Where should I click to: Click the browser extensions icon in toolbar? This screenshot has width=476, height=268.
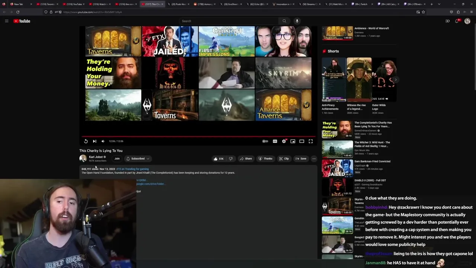coord(458,12)
